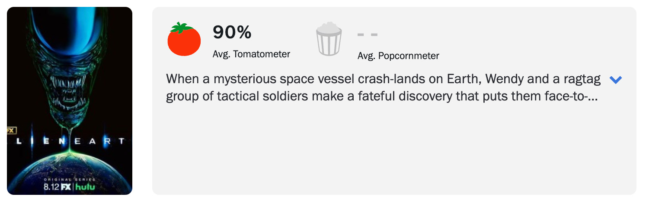Click the empty Popcornmeter score dashes
The height and width of the screenshot is (200, 646).
[368, 34]
